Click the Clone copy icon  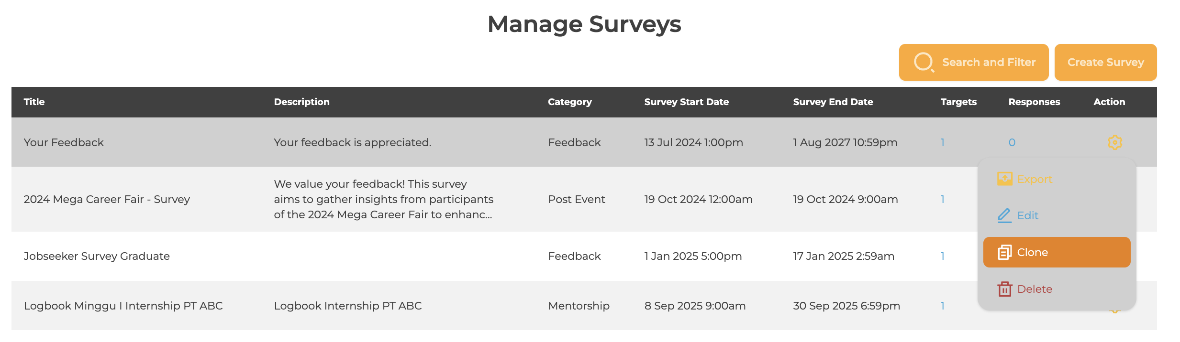click(x=1004, y=252)
